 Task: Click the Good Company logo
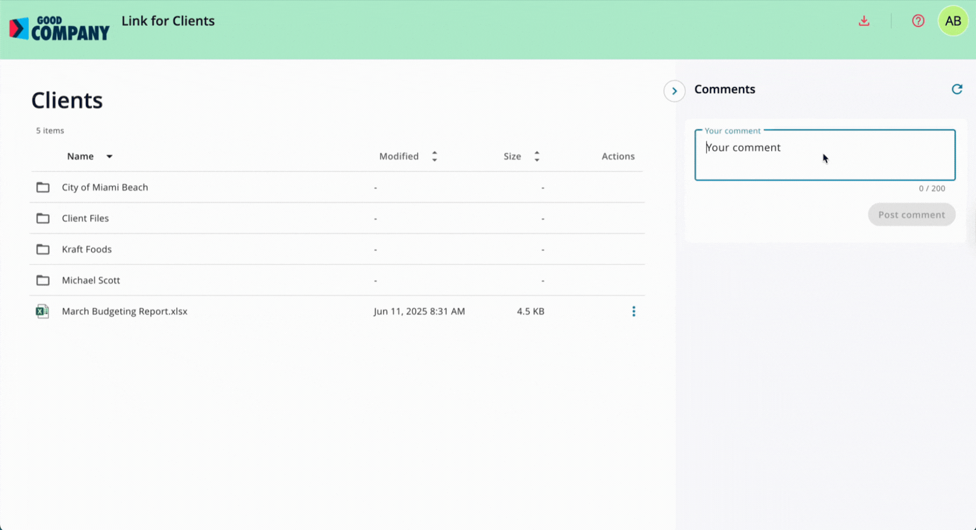point(59,27)
